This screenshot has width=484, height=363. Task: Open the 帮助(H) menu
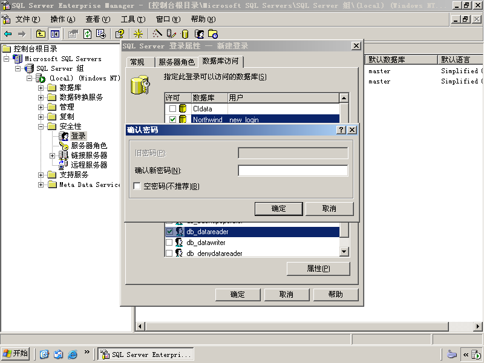pos(203,19)
